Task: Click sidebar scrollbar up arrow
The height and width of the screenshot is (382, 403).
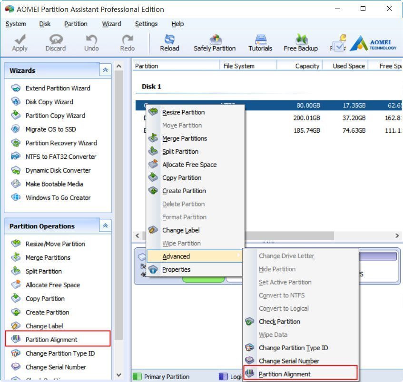Action: [x=119, y=66]
